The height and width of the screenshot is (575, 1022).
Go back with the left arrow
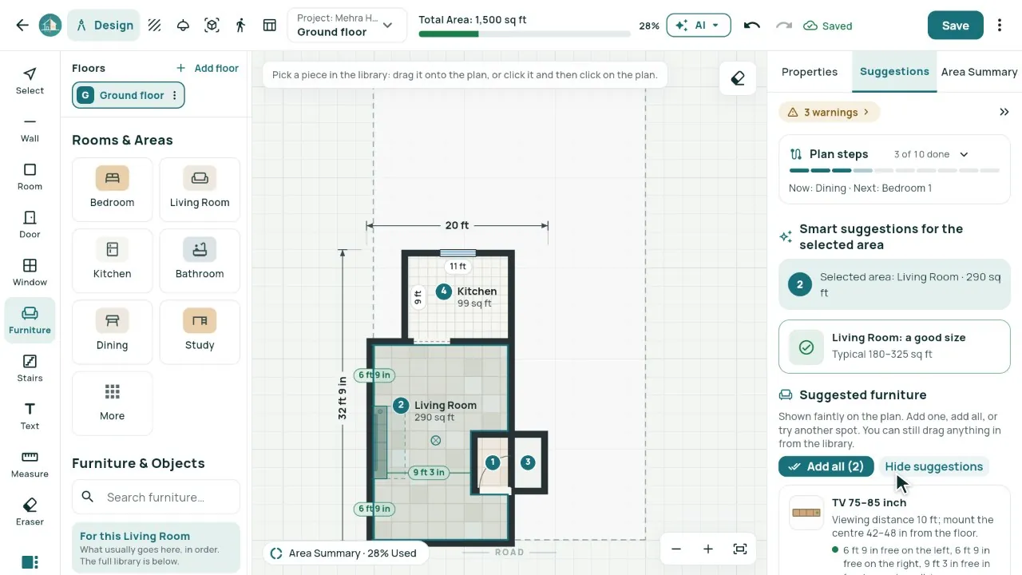22,26
